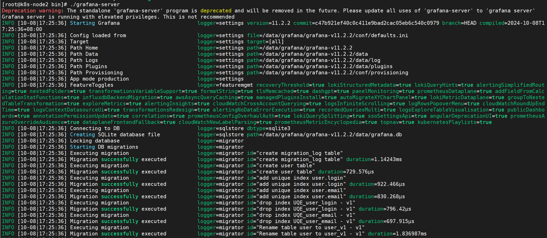Click the 'transformationsRedesign=true' toggle text
This screenshot has height=238, width=547.
click(x=166, y=110)
